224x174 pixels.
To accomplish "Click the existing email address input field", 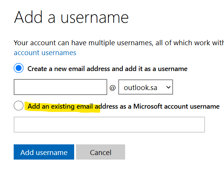I will [109, 125].
